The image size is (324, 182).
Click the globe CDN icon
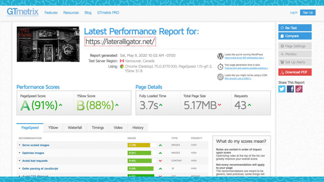(220, 77)
